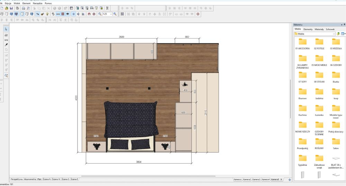Toggle the red grid display button

pos(63,14)
